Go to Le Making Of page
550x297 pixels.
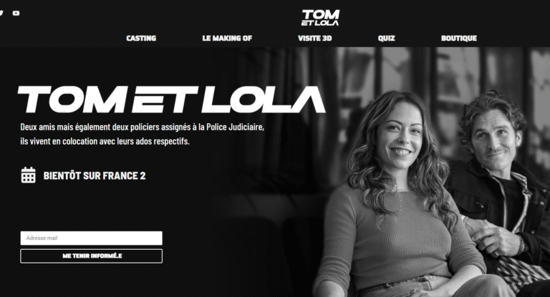[227, 38]
